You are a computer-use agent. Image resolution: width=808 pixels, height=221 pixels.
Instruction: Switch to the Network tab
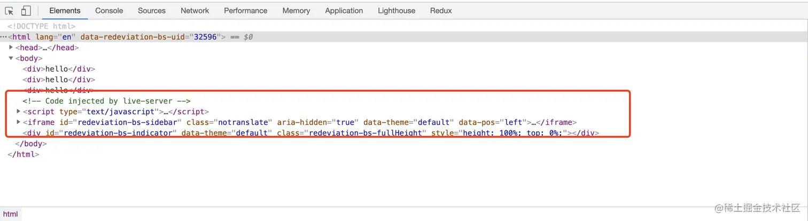(x=195, y=11)
